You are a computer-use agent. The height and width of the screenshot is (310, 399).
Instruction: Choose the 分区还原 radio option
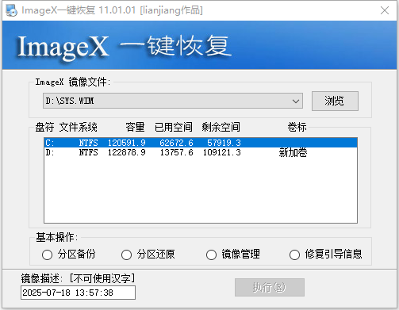point(148,255)
